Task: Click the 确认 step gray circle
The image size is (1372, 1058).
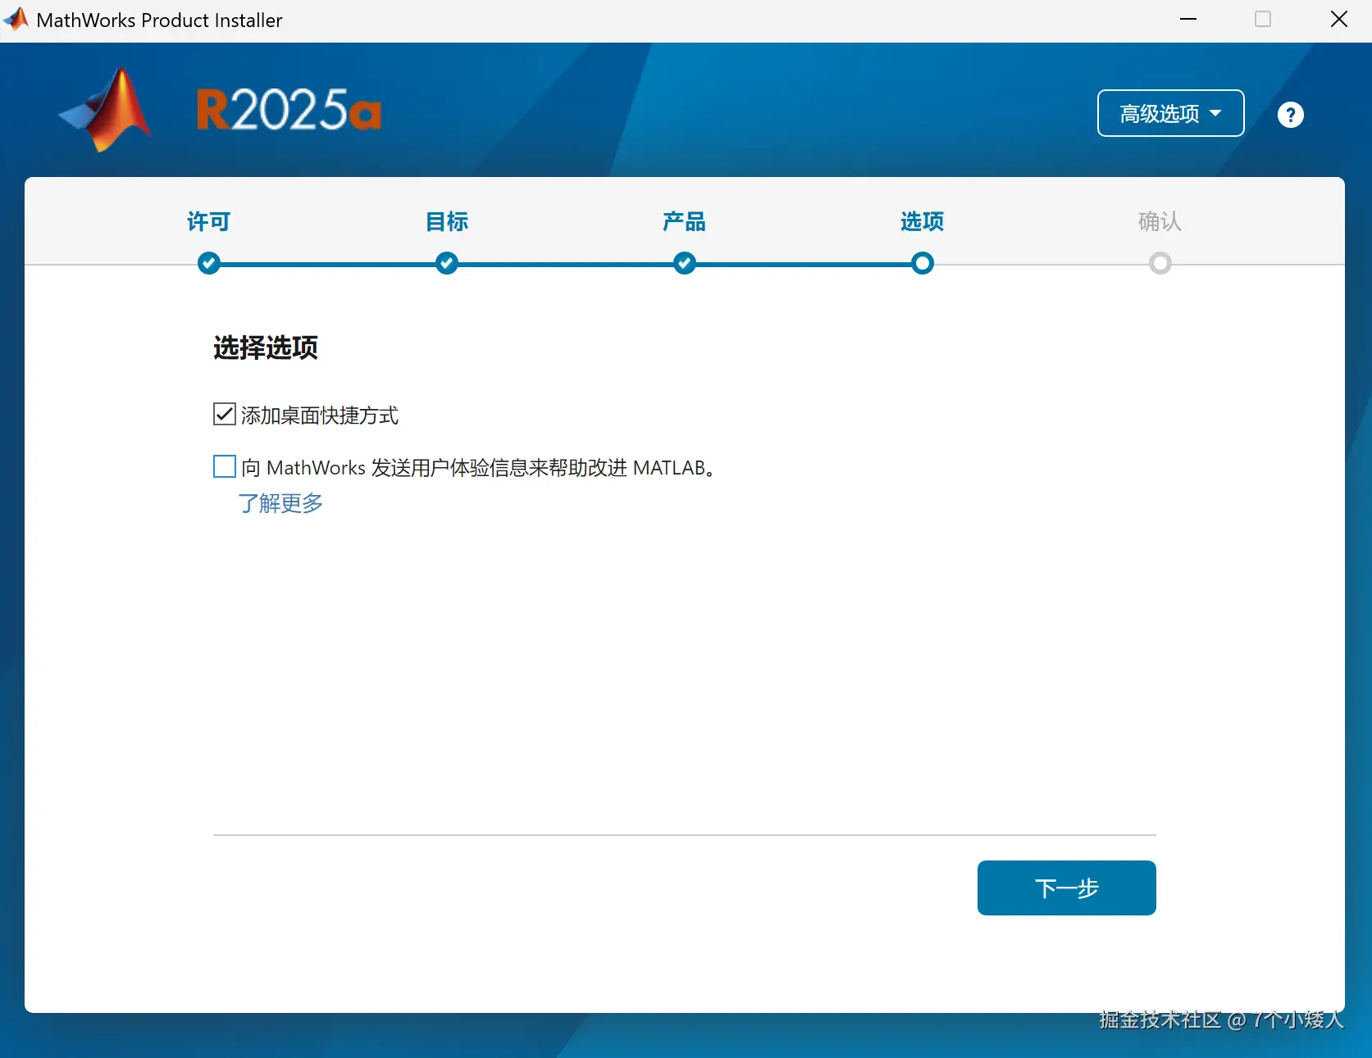Action: tap(1160, 263)
